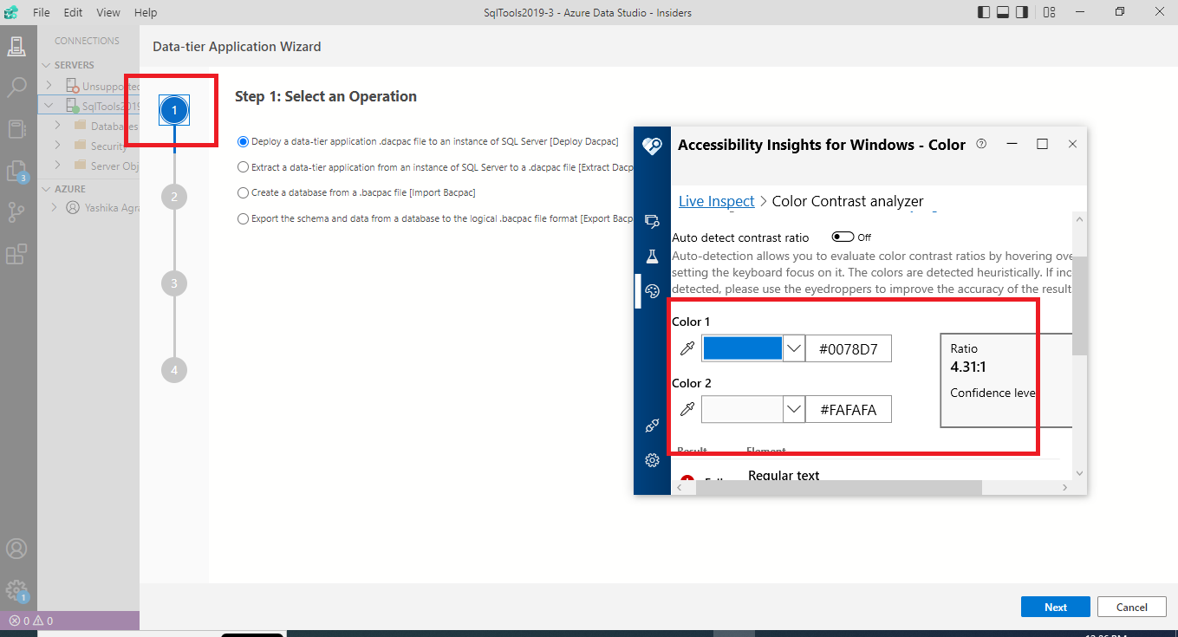Image resolution: width=1178 pixels, height=637 pixels.
Task: Click the Color 1 eyedropper tool
Action: tap(687, 348)
